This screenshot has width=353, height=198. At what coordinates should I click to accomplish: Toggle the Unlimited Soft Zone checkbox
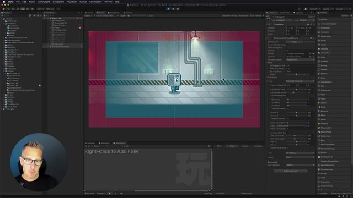pos(287,133)
